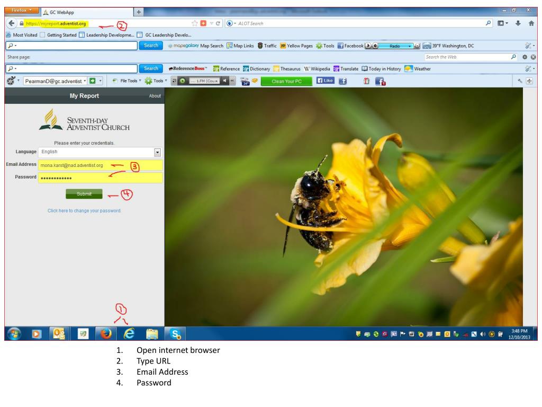This screenshot has width=542, height=407.
Task: Open the Tools dropdown with the green gear
Action: point(156,81)
